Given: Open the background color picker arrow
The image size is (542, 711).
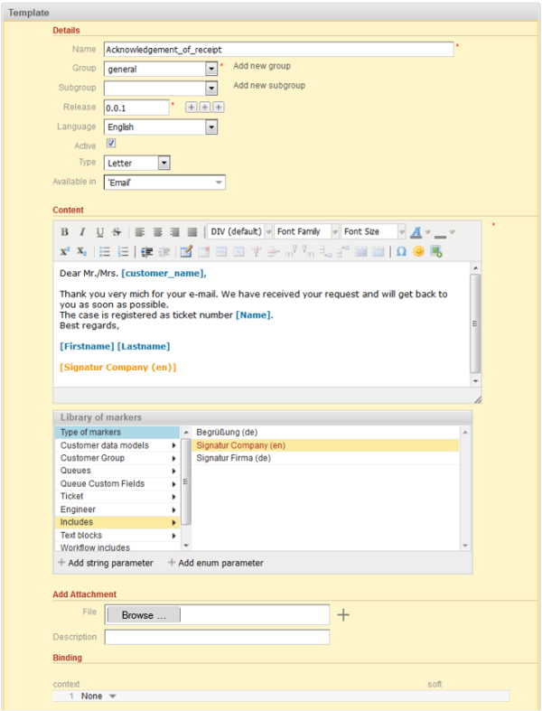Looking at the screenshot, I should point(452,232).
